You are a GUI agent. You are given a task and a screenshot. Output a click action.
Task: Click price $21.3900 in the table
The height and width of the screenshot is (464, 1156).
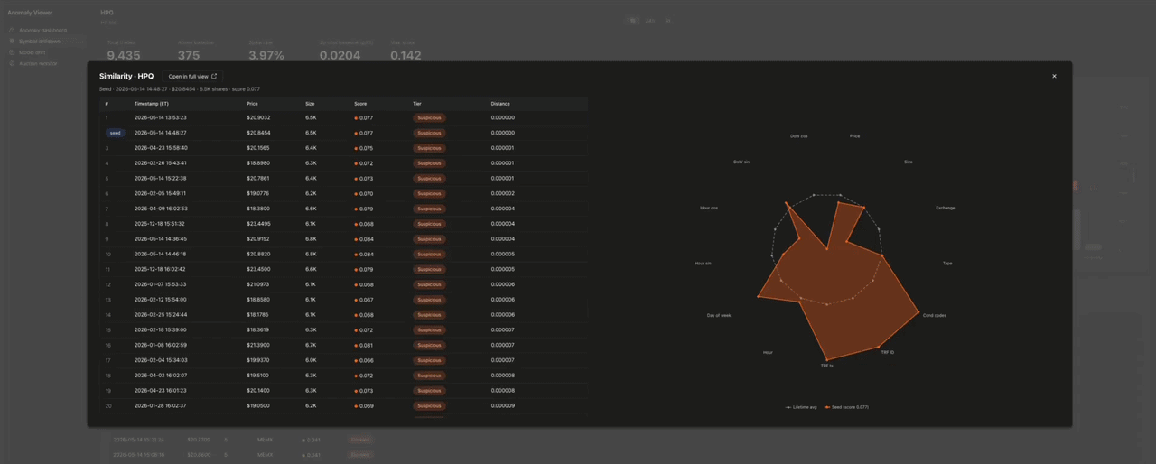coord(257,345)
